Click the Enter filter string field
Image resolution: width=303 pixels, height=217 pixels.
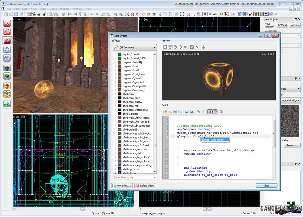[133, 177]
